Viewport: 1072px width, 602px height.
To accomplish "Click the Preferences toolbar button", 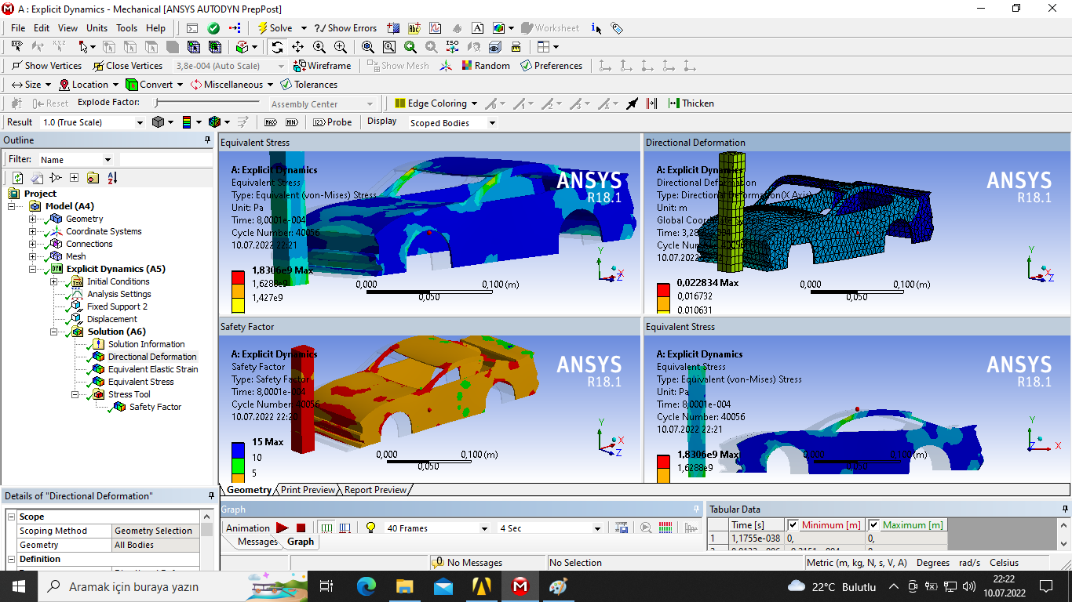I will (x=551, y=66).
